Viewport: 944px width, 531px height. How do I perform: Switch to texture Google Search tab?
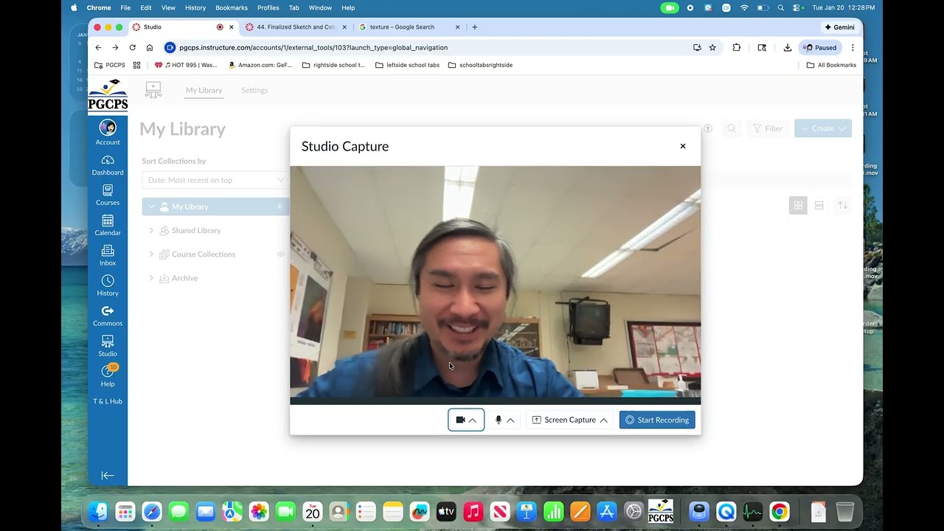(x=409, y=27)
